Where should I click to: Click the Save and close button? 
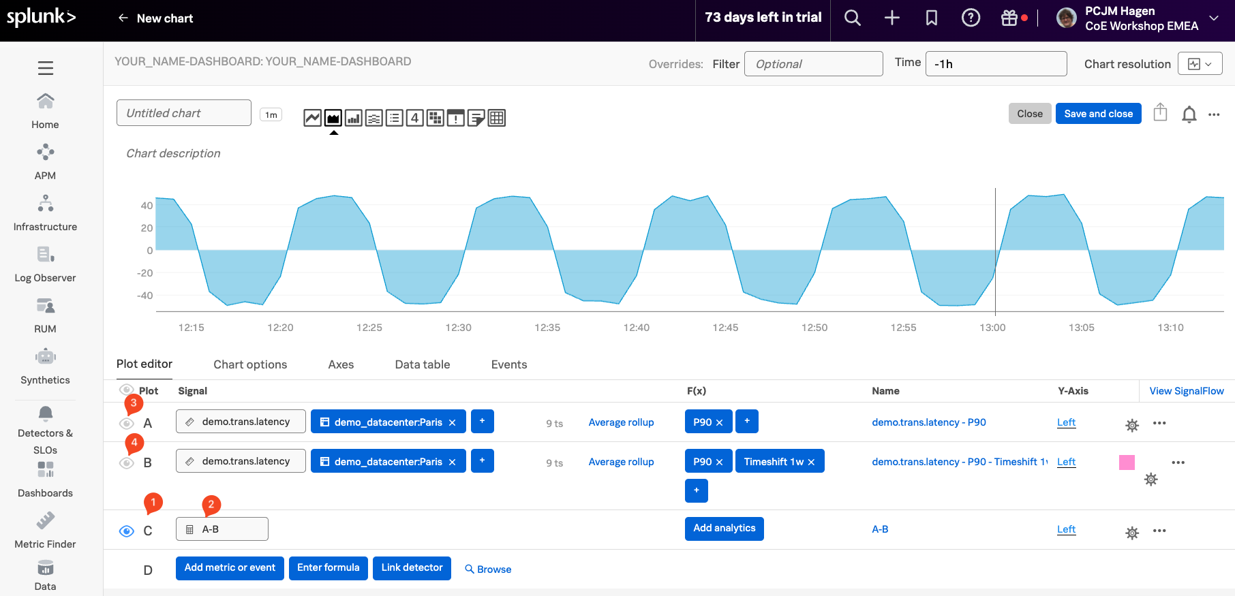coord(1098,114)
